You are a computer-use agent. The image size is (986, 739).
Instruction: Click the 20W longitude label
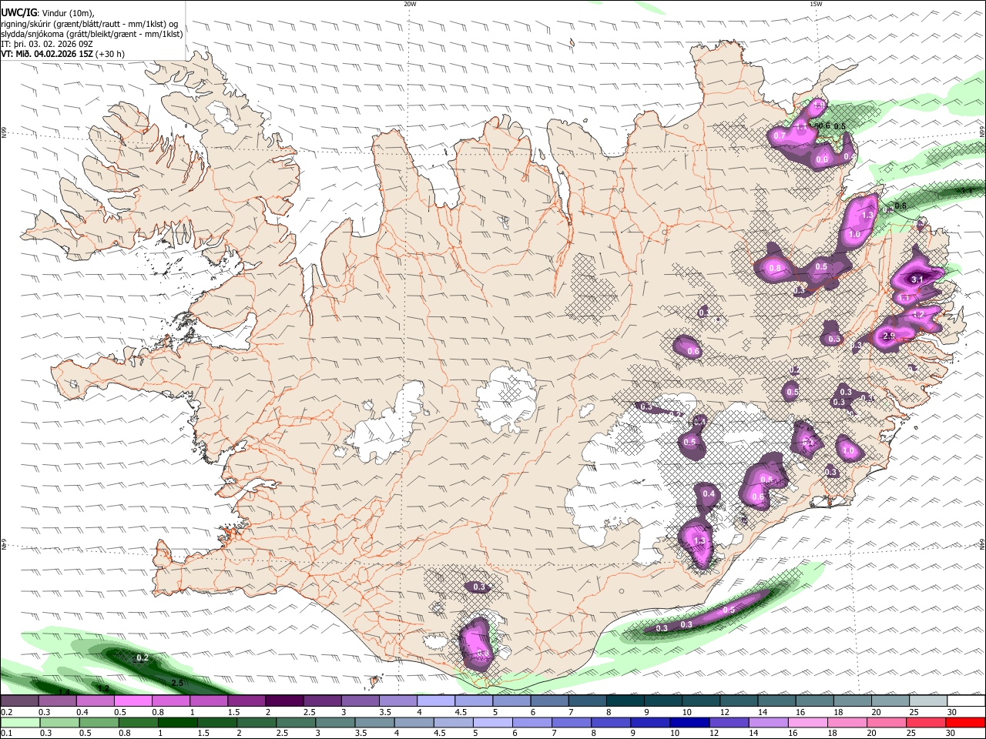[410, 4]
